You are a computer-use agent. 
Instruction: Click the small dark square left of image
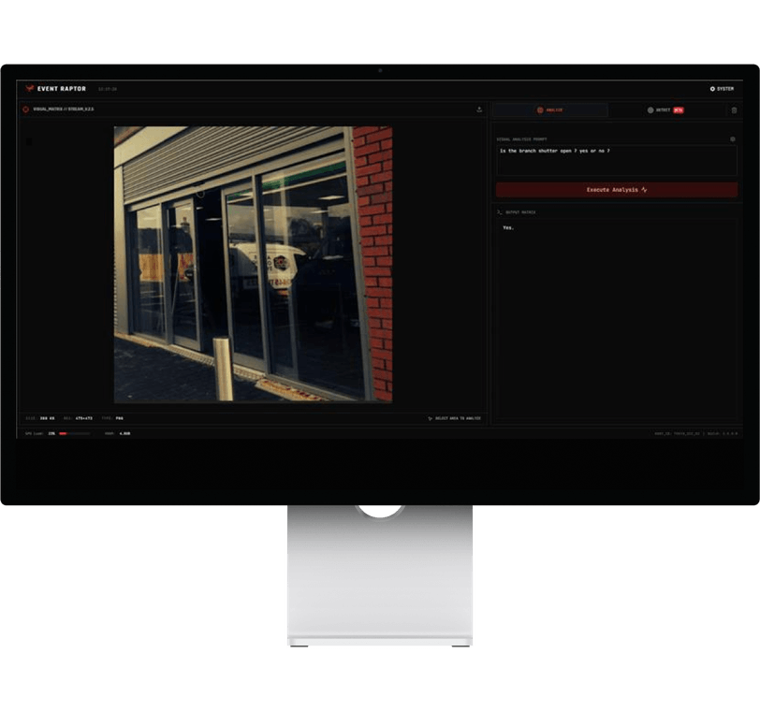pyautogui.click(x=29, y=141)
